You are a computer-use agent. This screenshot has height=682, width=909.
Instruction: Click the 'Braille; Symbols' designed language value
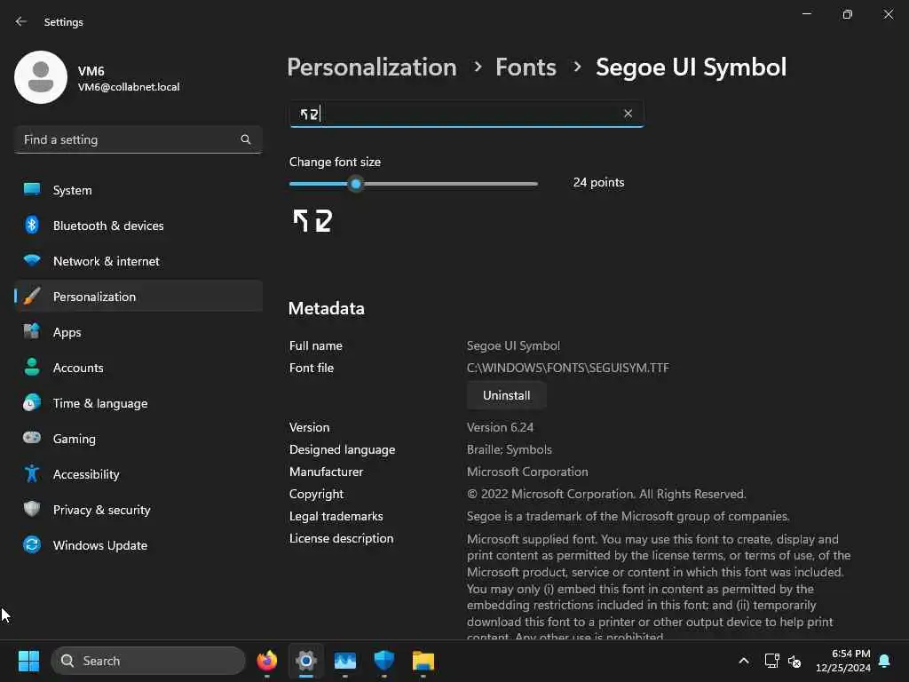tap(509, 449)
